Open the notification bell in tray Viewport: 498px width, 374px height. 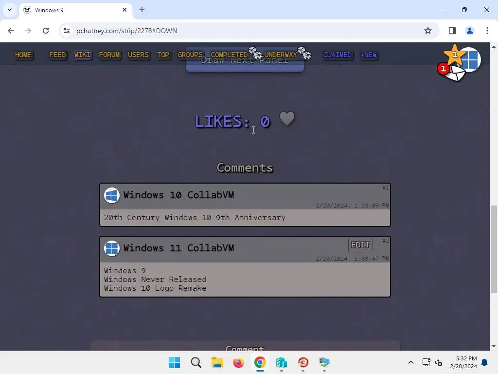(484, 362)
